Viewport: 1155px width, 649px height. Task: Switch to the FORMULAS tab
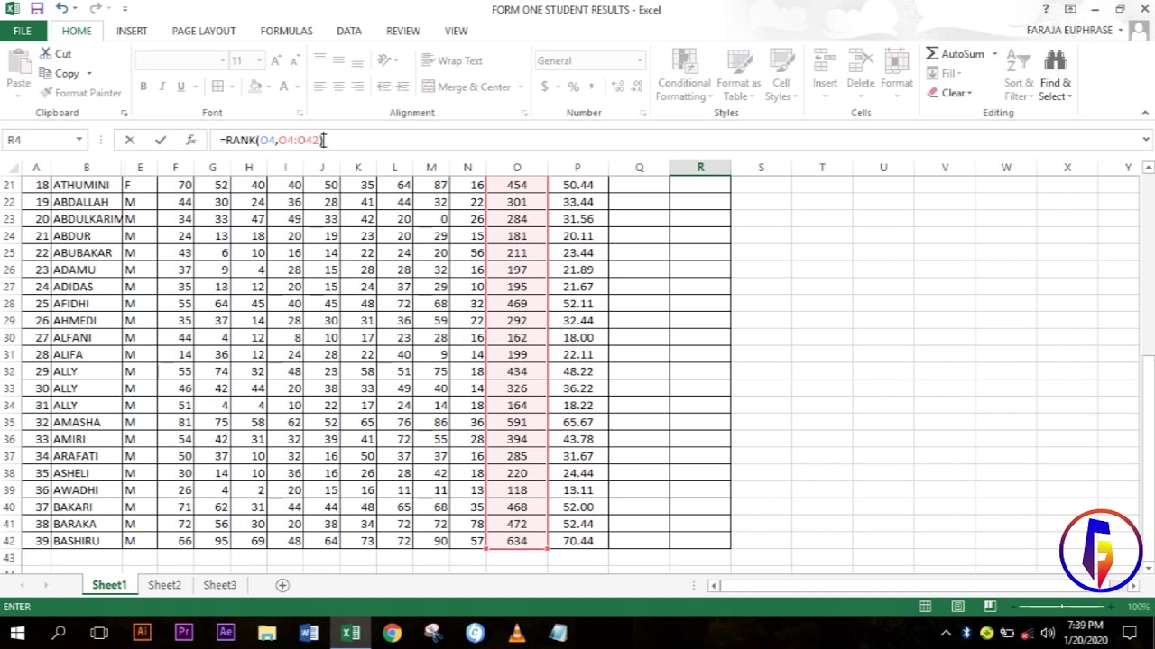pyautogui.click(x=286, y=31)
